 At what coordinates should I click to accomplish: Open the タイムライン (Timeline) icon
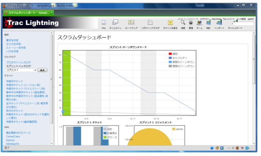(115, 22)
